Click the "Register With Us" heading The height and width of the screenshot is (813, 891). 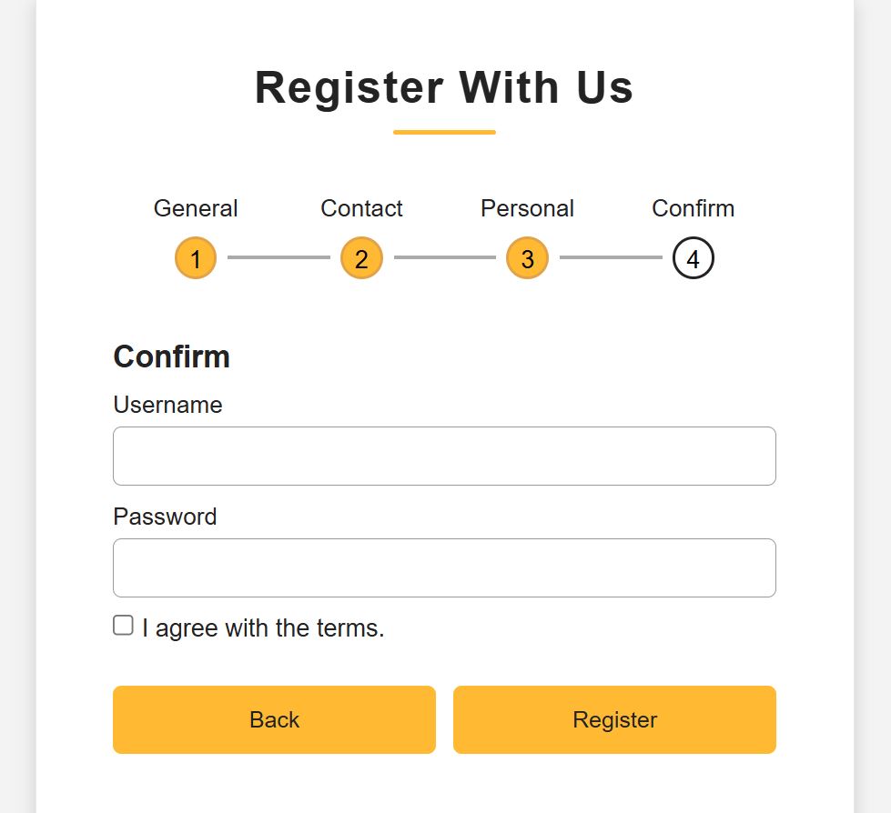pos(444,88)
